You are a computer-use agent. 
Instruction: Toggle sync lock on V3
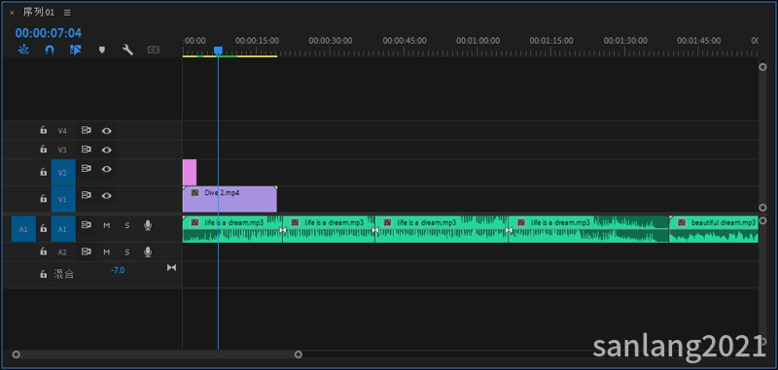click(87, 150)
